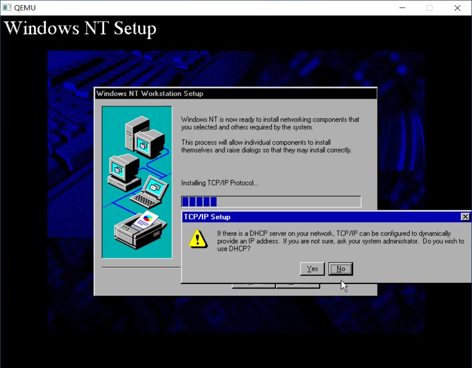Select the No button to decline DHCP
The width and height of the screenshot is (472, 368).
340,268
